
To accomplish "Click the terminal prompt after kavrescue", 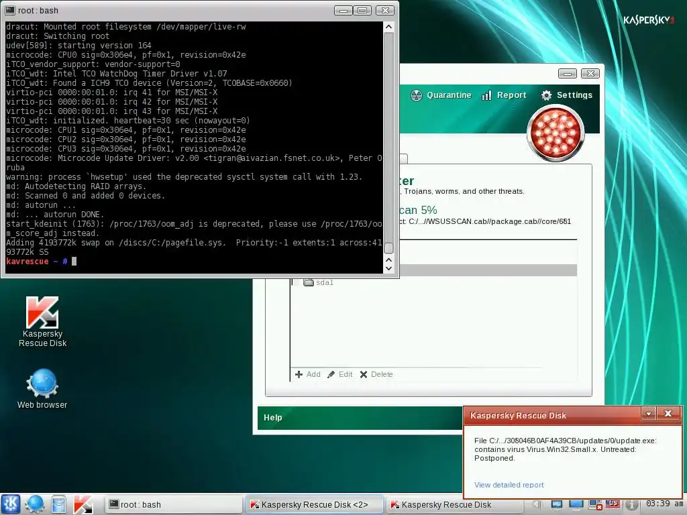I will 74,262.
